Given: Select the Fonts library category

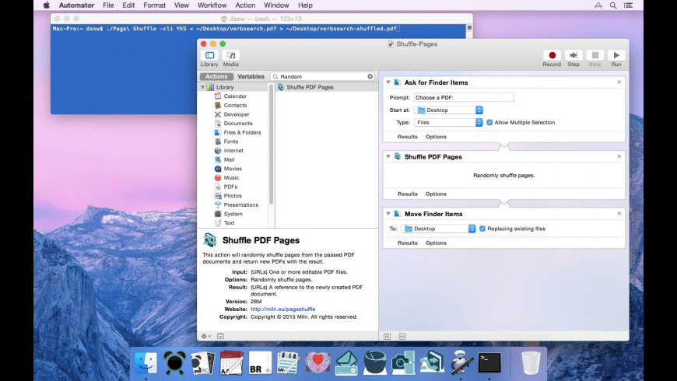Looking at the screenshot, I should point(231,142).
